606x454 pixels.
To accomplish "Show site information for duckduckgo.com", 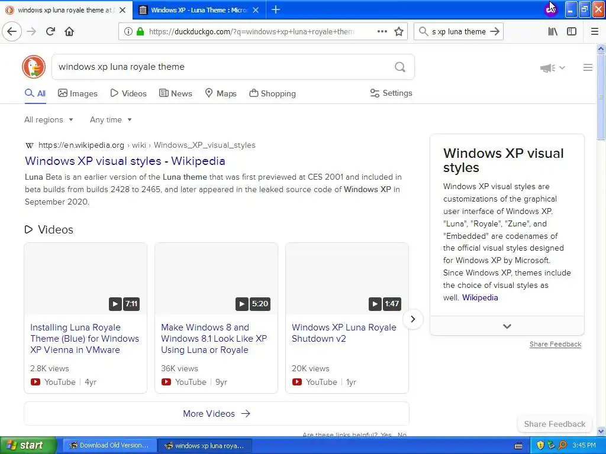I will click(x=128, y=32).
